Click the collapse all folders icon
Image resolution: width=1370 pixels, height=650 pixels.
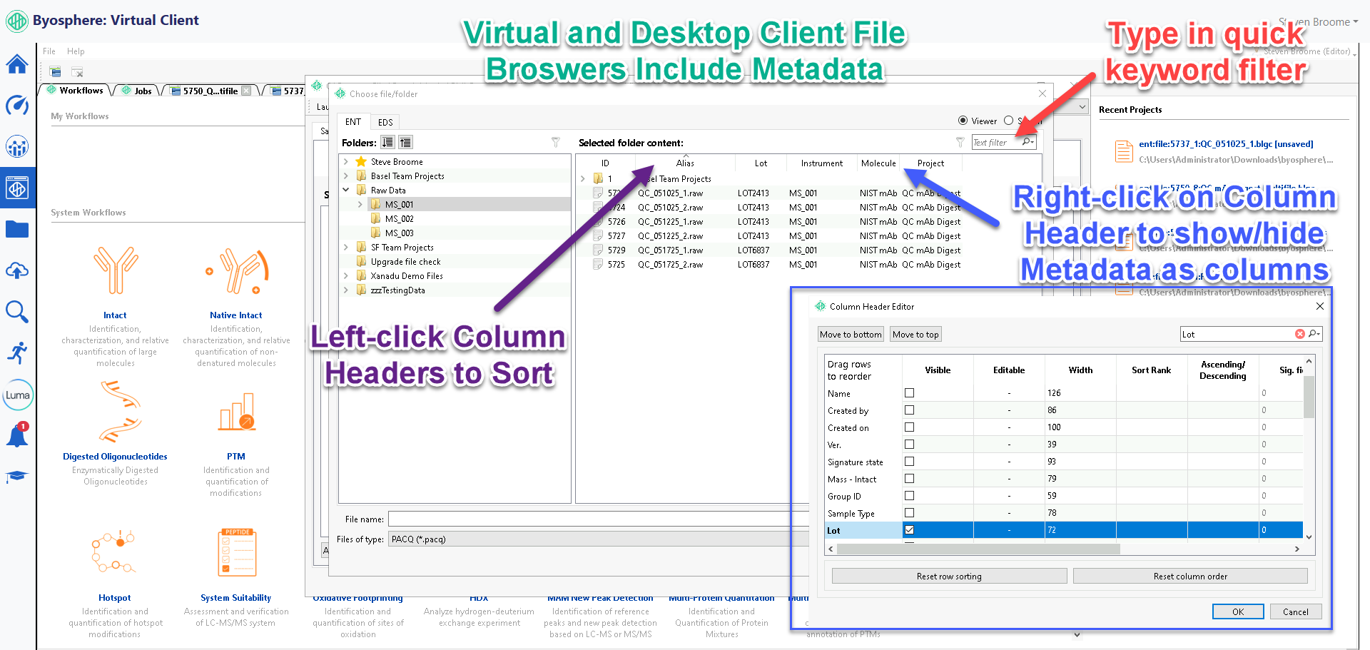pyautogui.click(x=405, y=142)
